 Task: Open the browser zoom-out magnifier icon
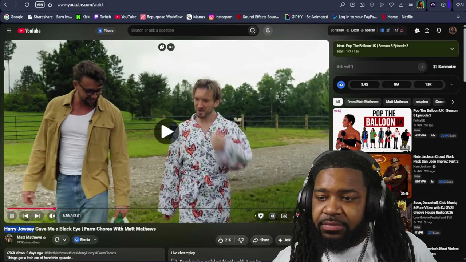coord(343,5)
